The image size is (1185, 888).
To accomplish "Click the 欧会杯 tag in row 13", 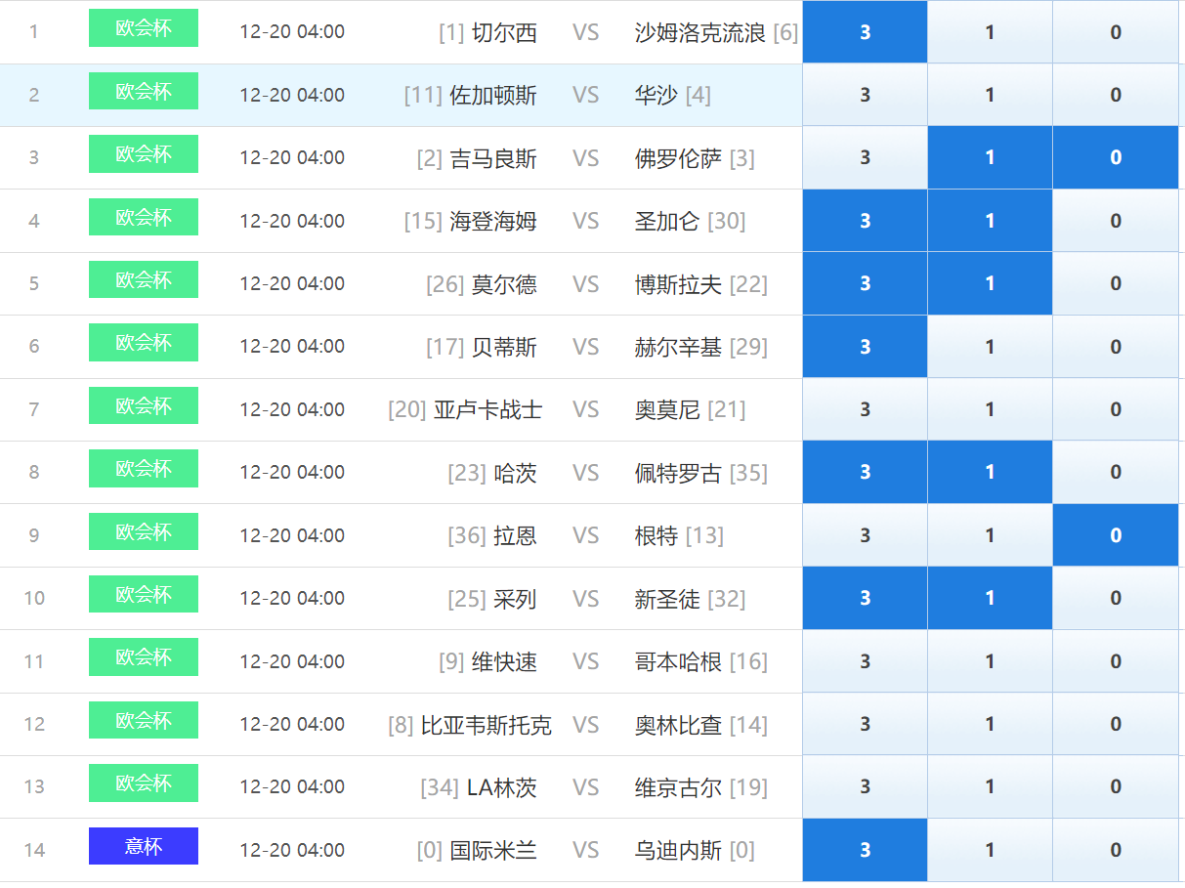I will [x=144, y=782].
